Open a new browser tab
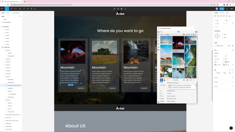The width and height of the screenshot is (235, 132). pos(25,1)
